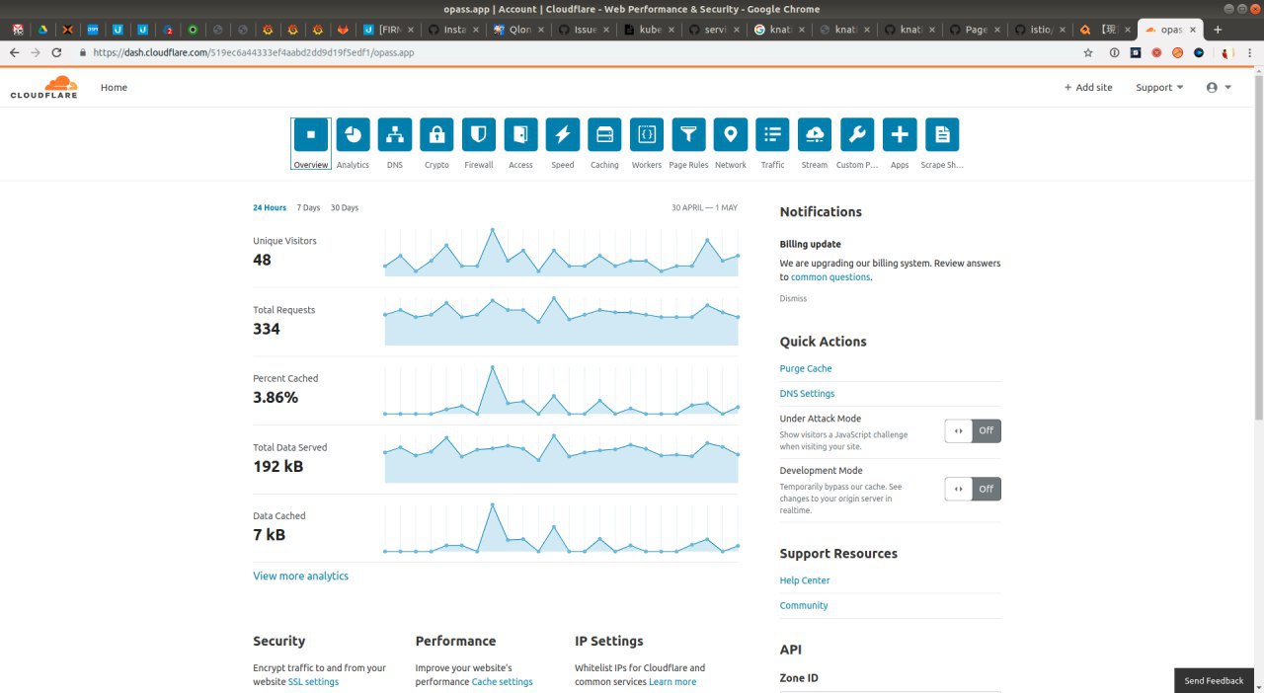The height and width of the screenshot is (693, 1264).
Task: Switch to the kube browser tab
Action: 645,30
